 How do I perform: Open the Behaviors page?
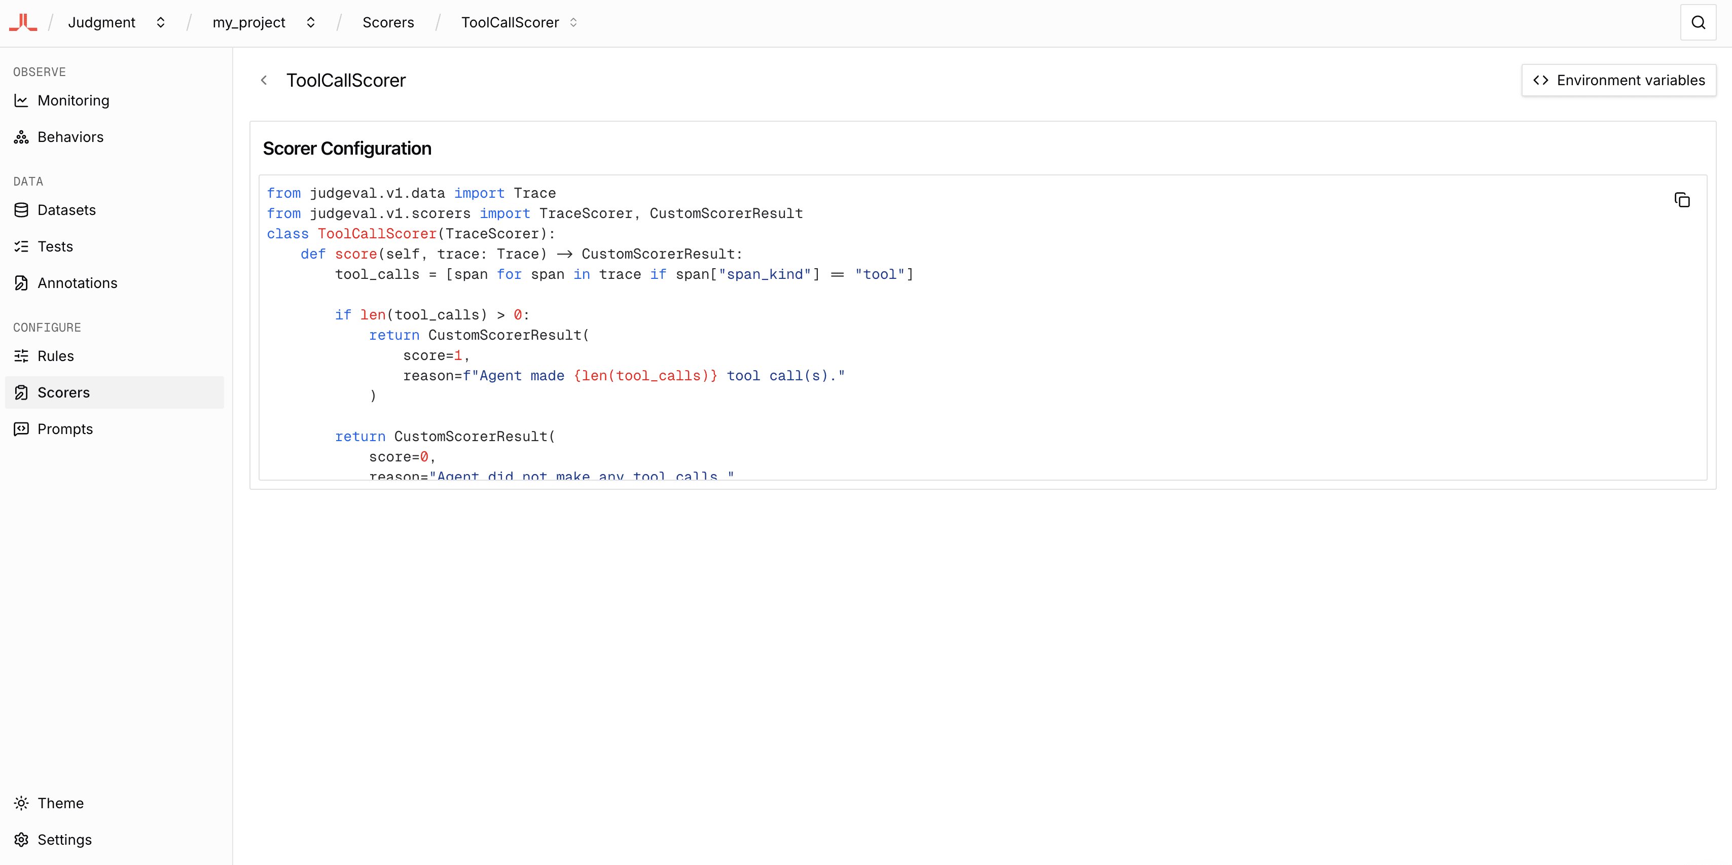click(70, 136)
